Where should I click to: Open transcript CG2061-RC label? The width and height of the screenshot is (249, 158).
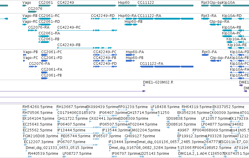tap(49, 16)
